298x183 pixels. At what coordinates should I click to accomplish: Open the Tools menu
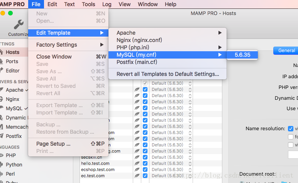(x=88, y=4)
